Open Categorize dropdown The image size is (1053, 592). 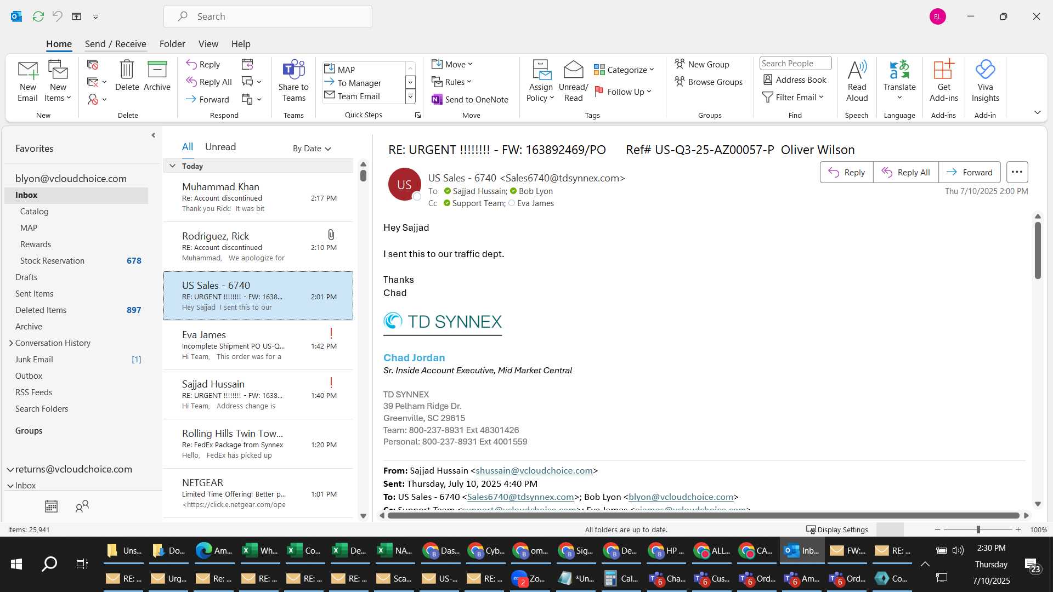624,70
